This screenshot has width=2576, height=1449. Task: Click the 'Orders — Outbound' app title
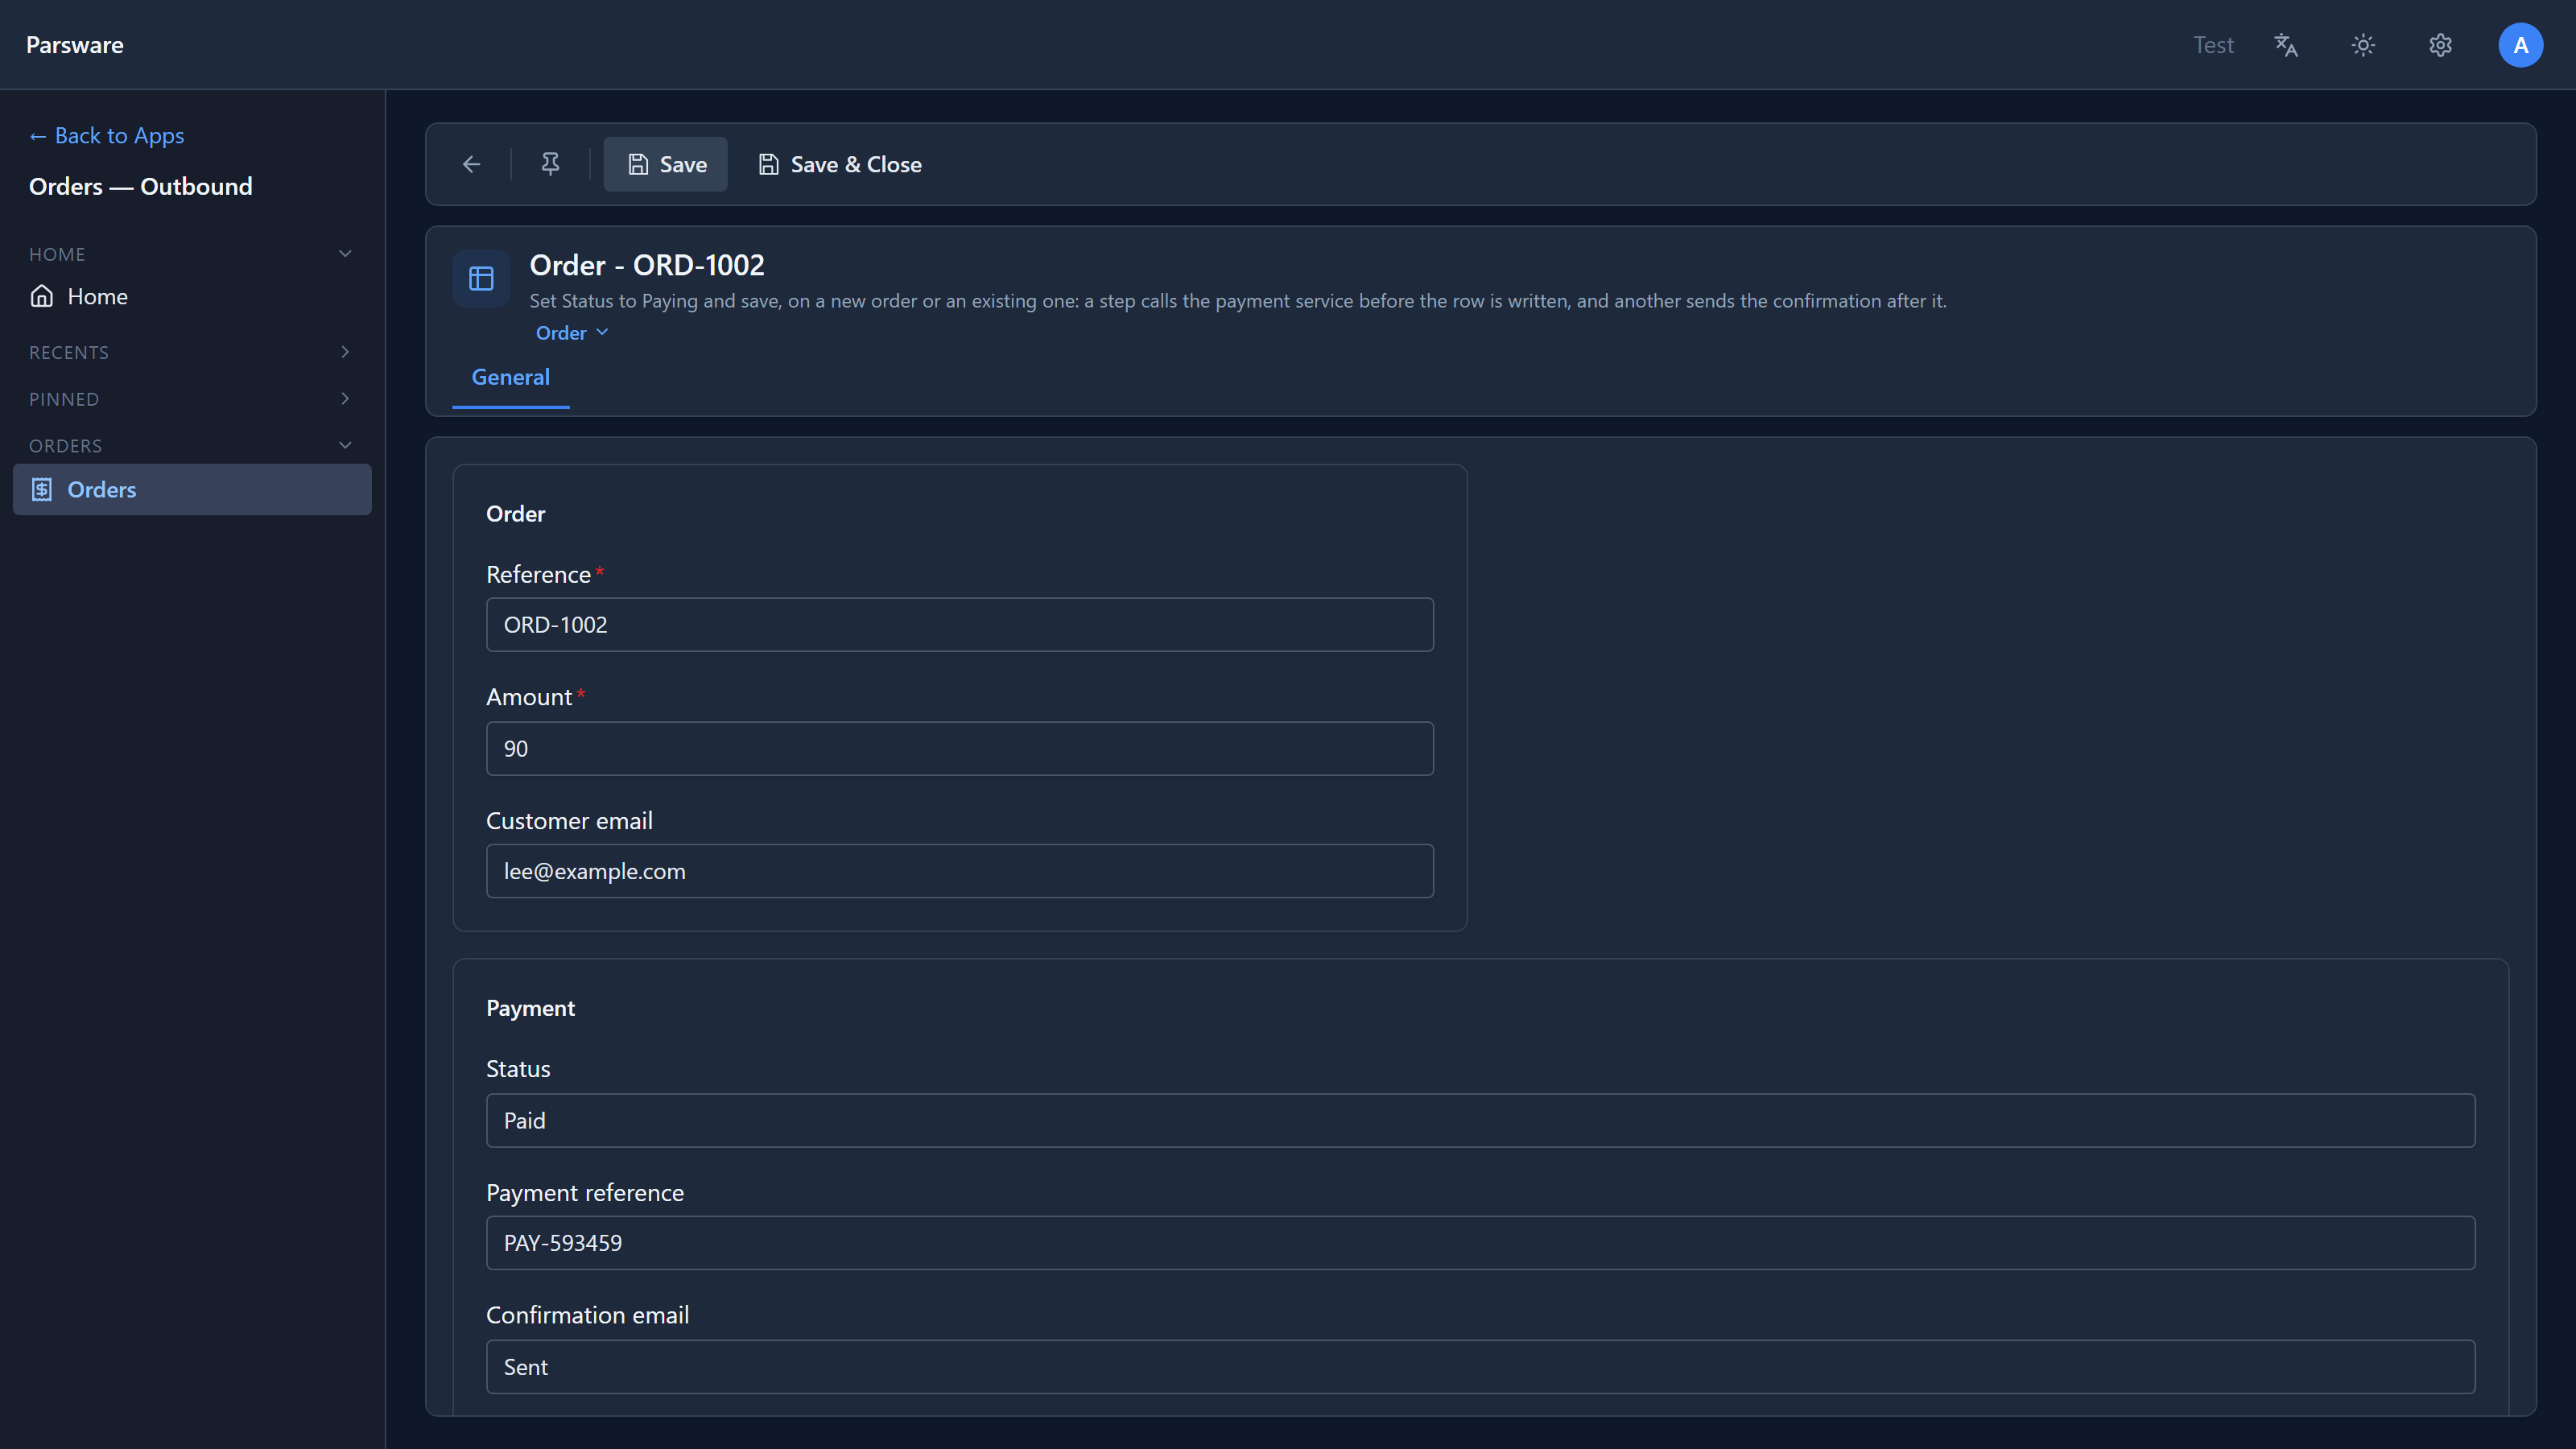[140, 186]
